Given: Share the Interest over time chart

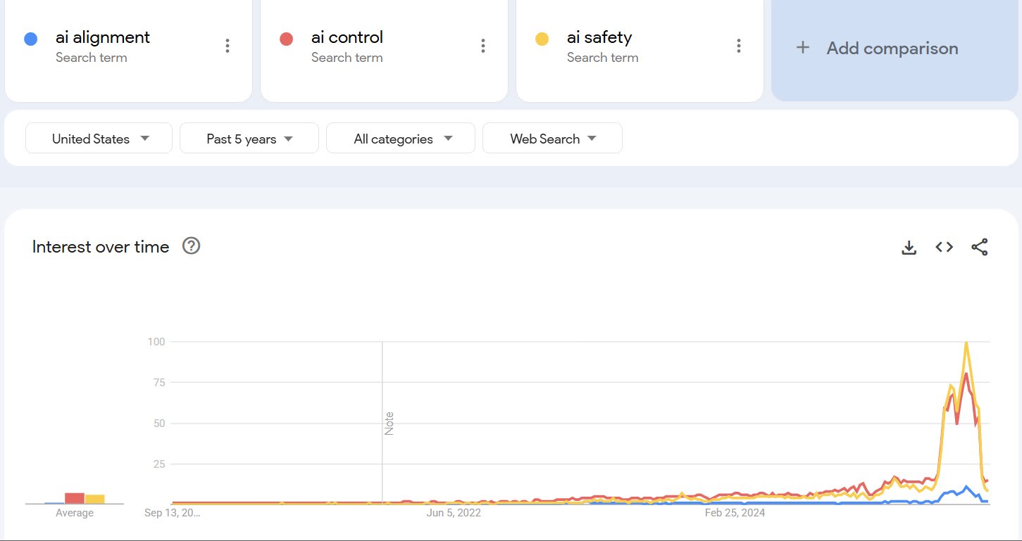Looking at the screenshot, I should coord(979,247).
